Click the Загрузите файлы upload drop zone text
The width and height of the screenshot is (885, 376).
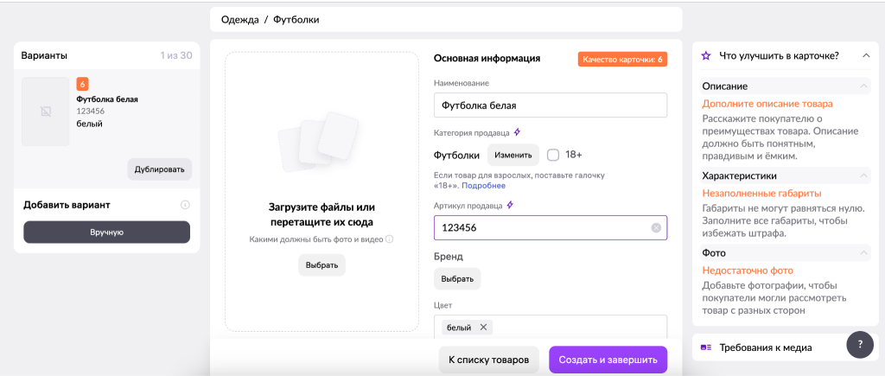322,214
